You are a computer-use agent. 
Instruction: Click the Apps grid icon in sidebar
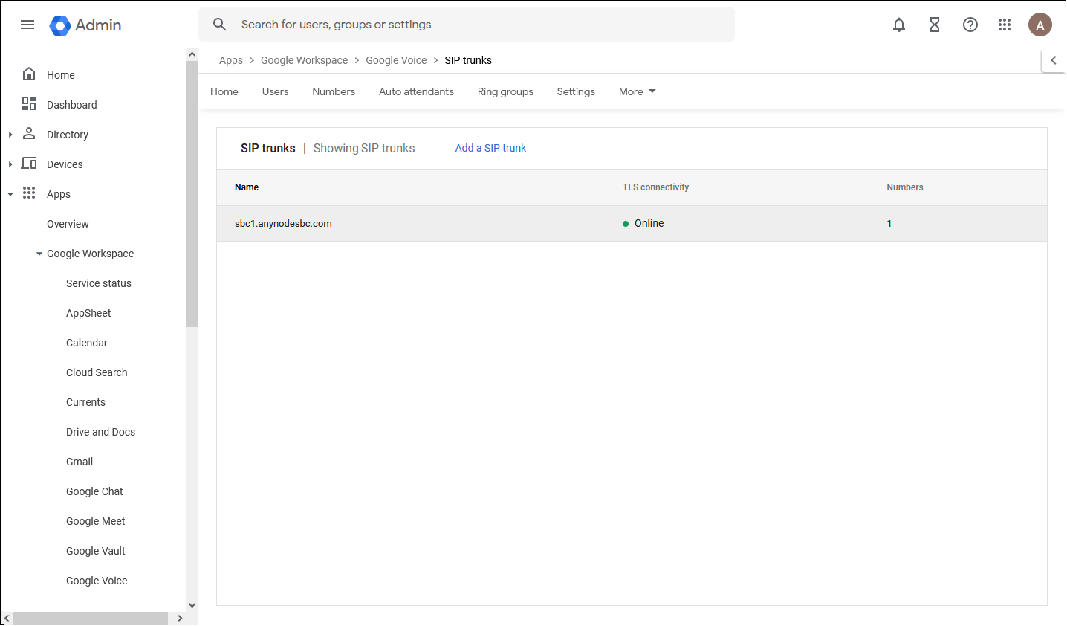click(x=29, y=193)
